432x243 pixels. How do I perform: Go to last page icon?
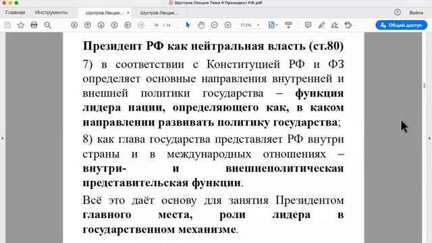coord(114,25)
